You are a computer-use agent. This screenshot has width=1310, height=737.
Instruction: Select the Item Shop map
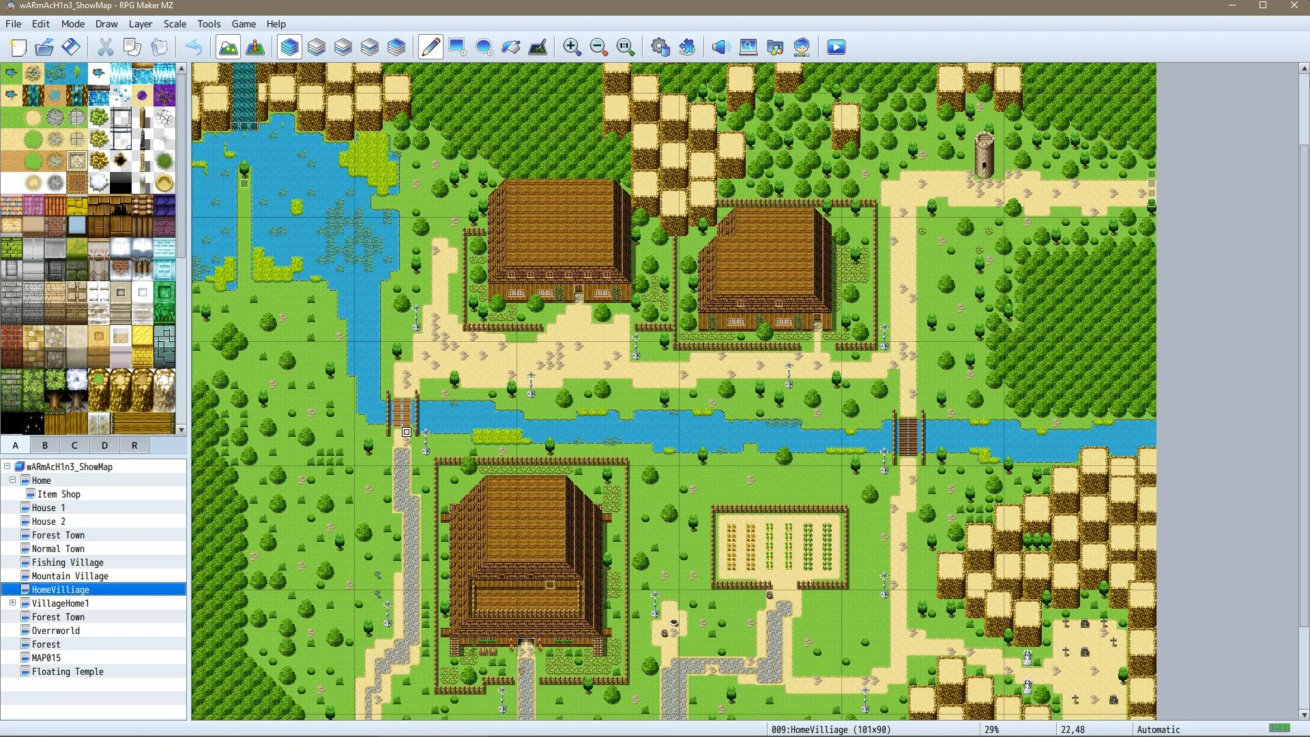click(59, 493)
